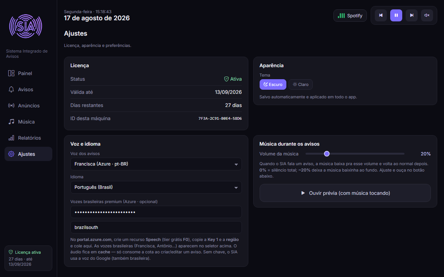Skip to the previous track

click(x=380, y=15)
